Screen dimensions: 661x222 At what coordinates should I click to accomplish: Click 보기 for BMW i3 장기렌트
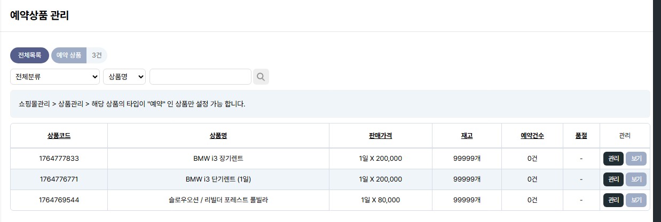[x=636, y=159]
